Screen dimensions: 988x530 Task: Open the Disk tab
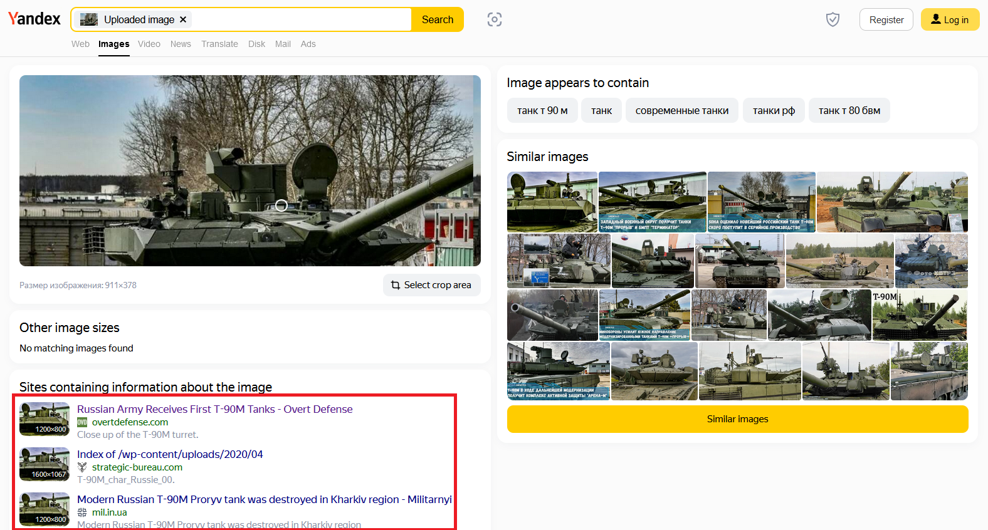[x=256, y=44]
